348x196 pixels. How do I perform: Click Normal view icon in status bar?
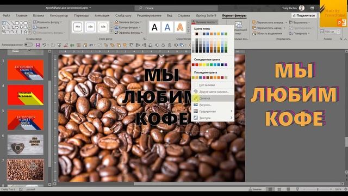click(270, 189)
